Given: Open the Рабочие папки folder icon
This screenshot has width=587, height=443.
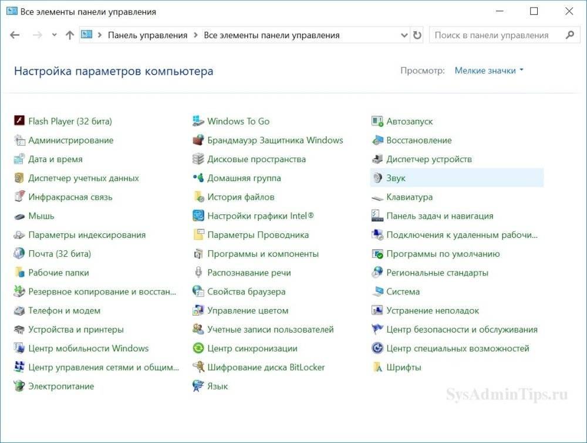Looking at the screenshot, I should click(19, 273).
